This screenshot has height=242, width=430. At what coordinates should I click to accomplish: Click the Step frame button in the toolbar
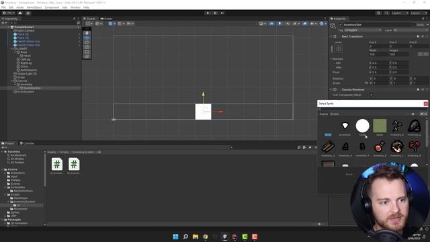click(x=222, y=13)
